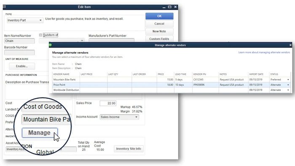
Task: Click the Item Name/Number field containing Chain
Action: pos(19,41)
